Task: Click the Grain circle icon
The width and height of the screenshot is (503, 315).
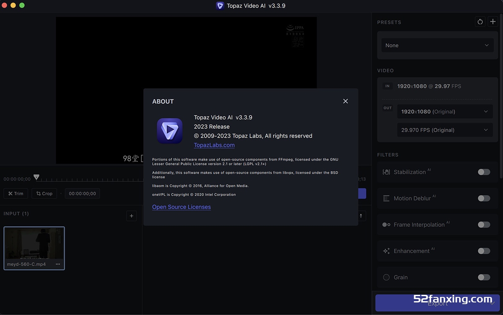Action: 386,277
